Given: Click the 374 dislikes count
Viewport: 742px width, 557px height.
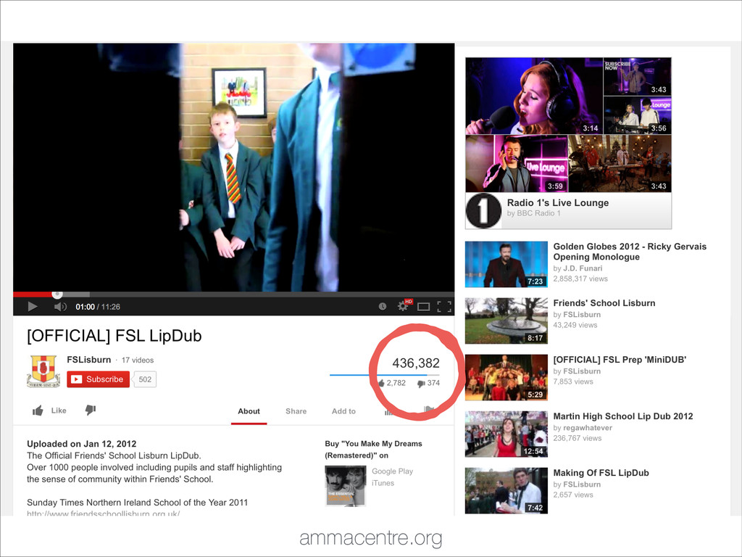Looking at the screenshot, I should [x=428, y=383].
